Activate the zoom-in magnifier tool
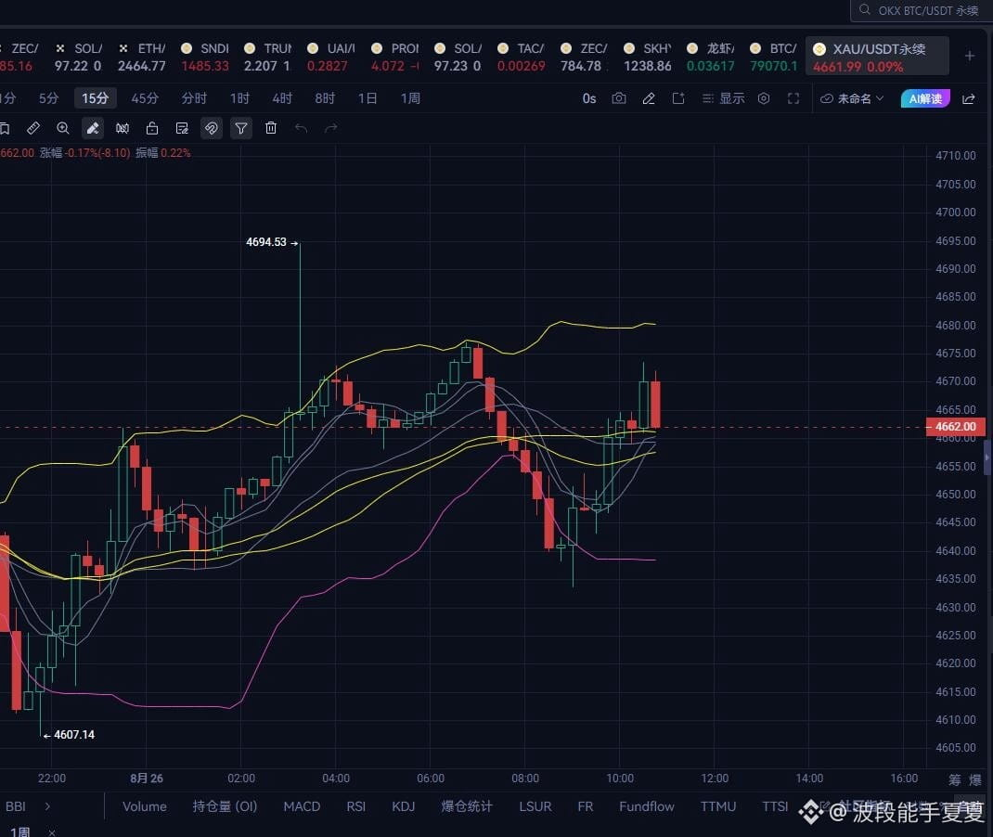Screen dimensions: 993x837 (63, 129)
